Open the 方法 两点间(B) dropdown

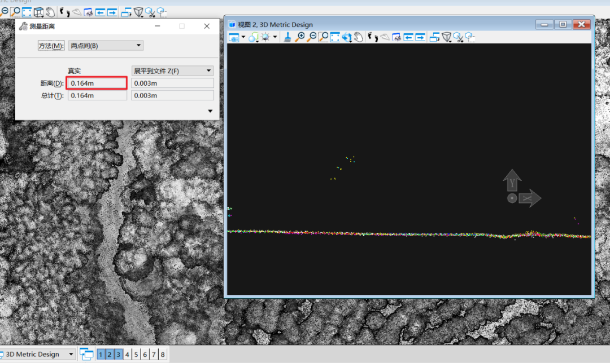(x=106, y=46)
